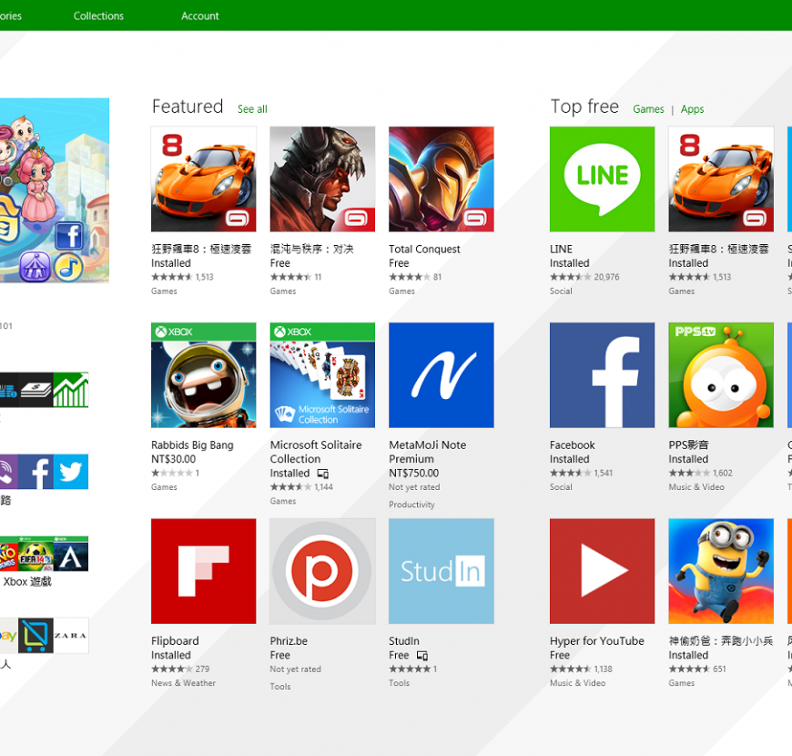Click the 1,602 rating count for PPS影音
Screen dimensions: 792x756
click(722, 473)
